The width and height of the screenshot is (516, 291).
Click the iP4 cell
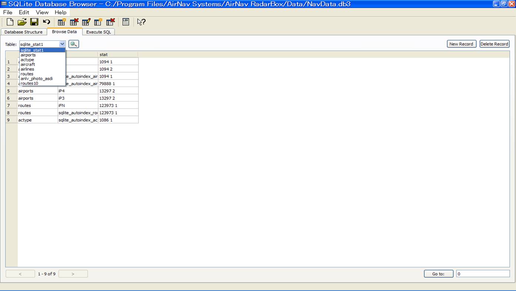point(78,91)
